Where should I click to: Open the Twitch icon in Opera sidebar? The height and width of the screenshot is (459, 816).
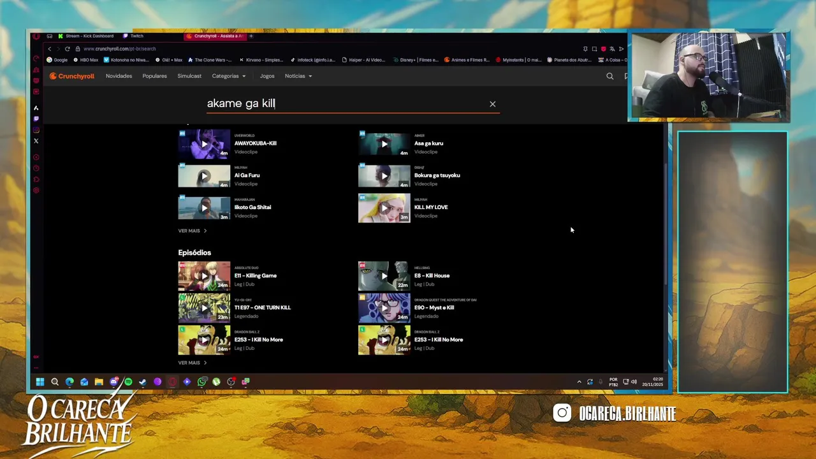36,119
